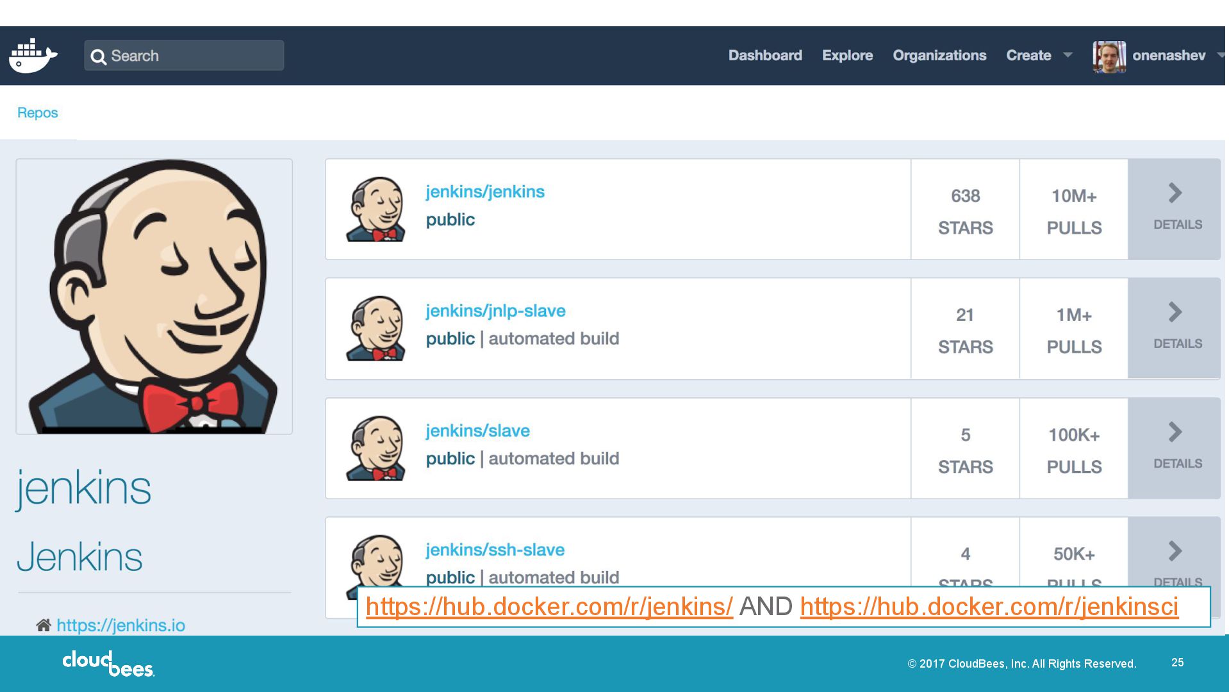Image resolution: width=1229 pixels, height=692 pixels.
Task: Click the 21 STARS count
Action: [965, 331]
